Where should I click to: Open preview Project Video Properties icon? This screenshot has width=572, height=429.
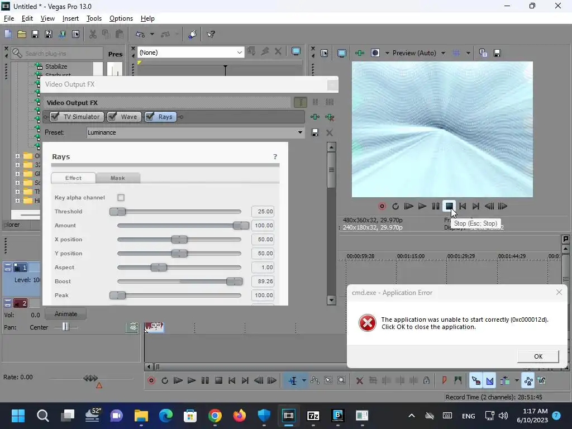point(325,53)
